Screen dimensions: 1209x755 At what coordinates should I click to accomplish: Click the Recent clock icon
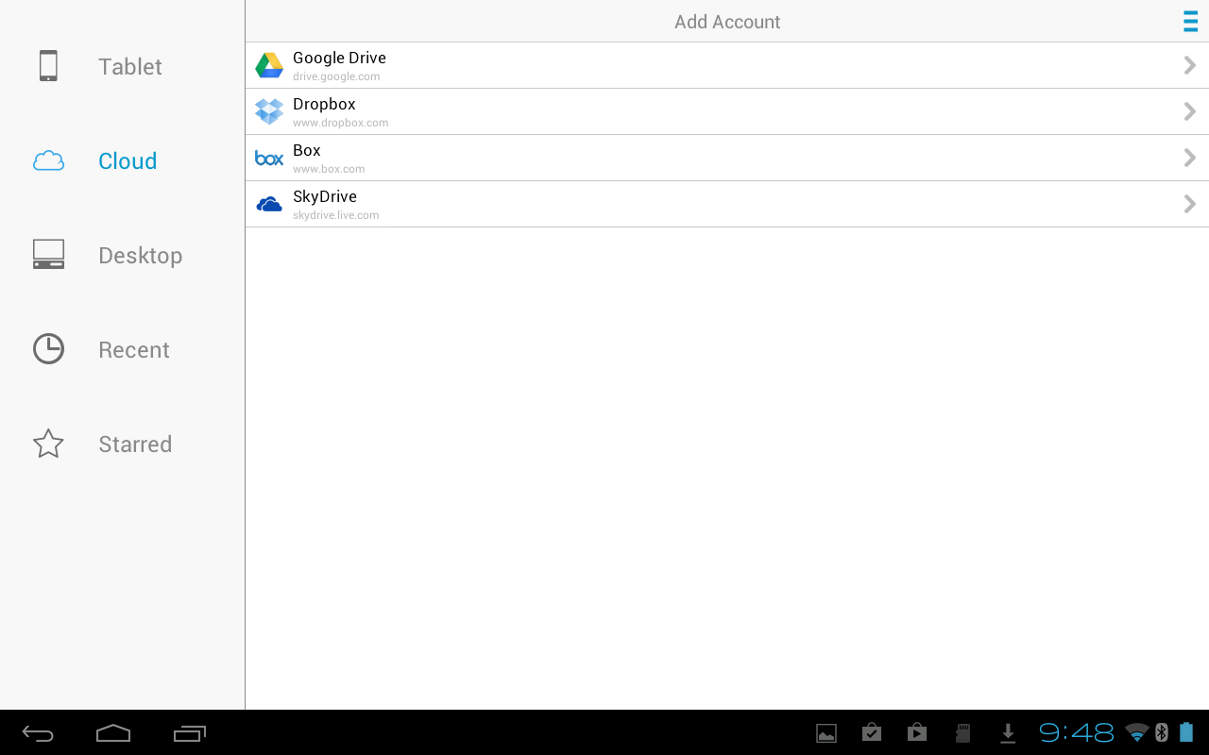point(48,348)
